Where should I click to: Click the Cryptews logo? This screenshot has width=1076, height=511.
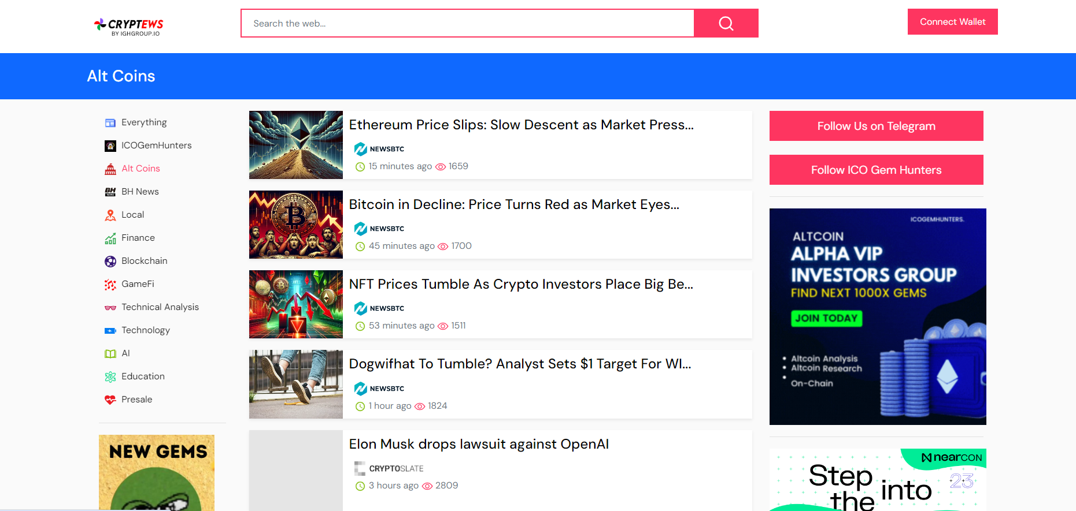click(x=129, y=27)
